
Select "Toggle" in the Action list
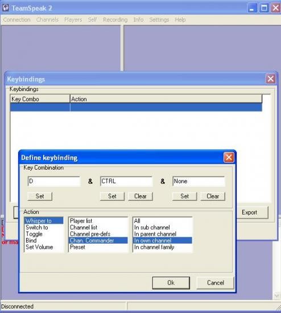click(x=34, y=234)
